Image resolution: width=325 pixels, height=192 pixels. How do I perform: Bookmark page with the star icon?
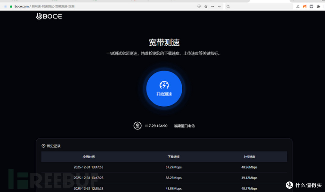(x=206, y=6)
